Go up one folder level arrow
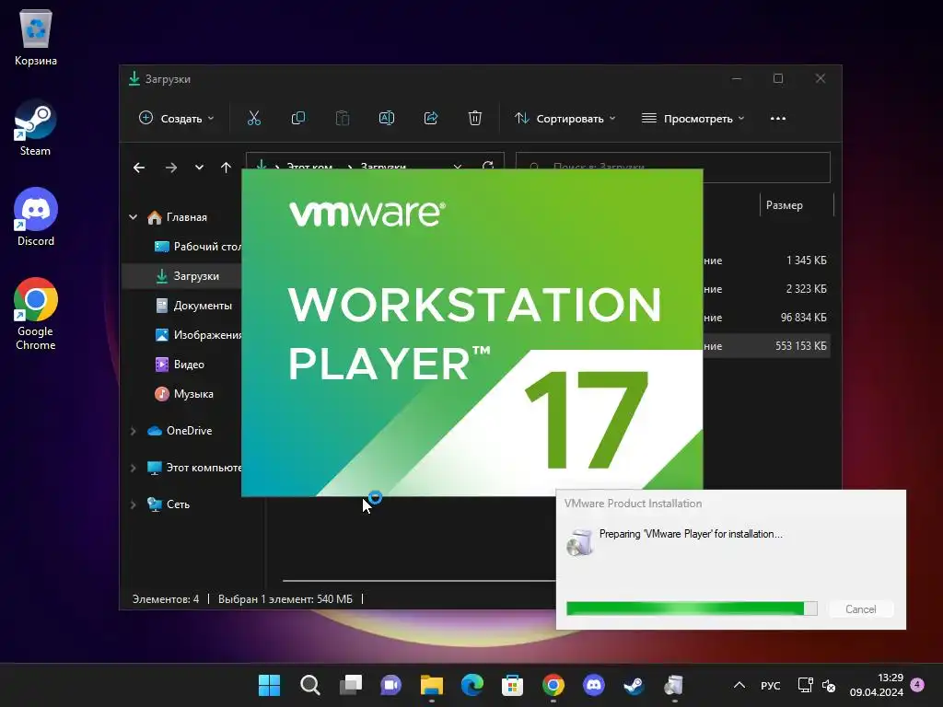The height and width of the screenshot is (707, 943). tap(226, 168)
